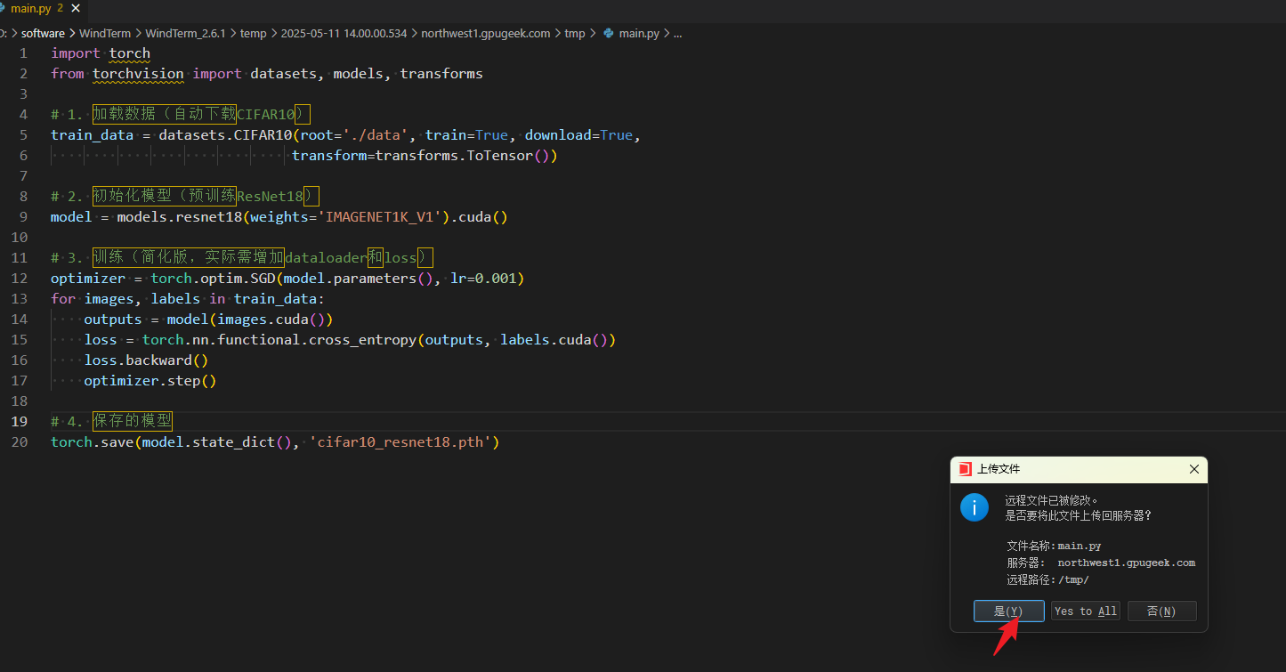Screen dimensions: 1286x672
Task: Click the 文件名称: main.py text in dialog
Action: (x=1054, y=546)
